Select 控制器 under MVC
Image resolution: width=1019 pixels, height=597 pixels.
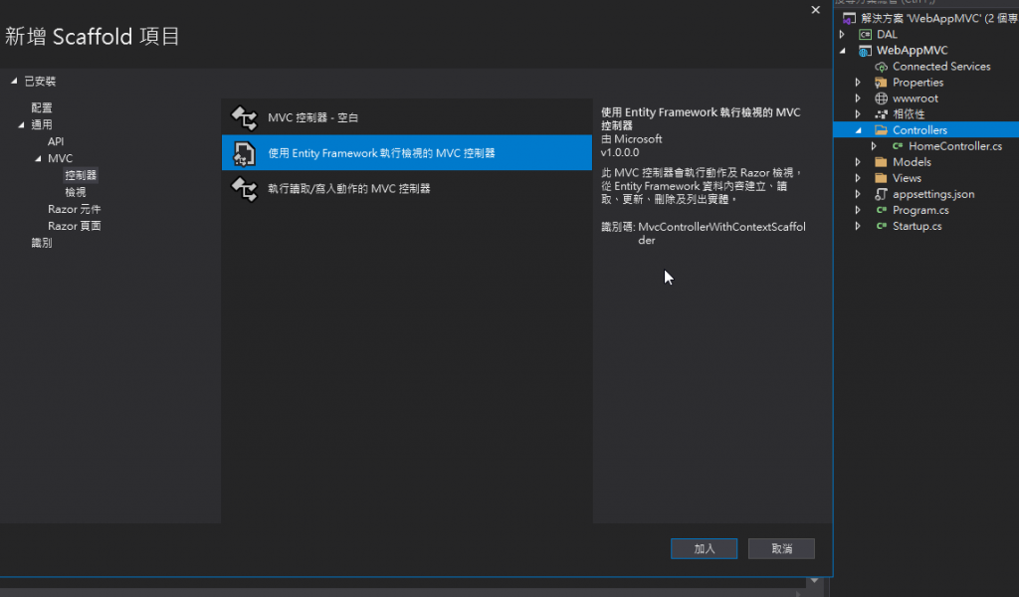[81, 175]
